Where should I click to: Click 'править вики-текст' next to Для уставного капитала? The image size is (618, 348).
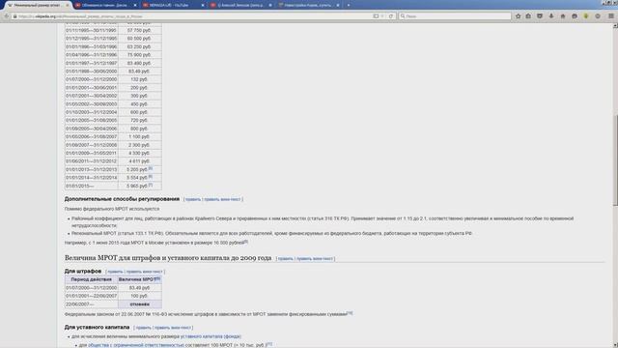tap(173, 328)
